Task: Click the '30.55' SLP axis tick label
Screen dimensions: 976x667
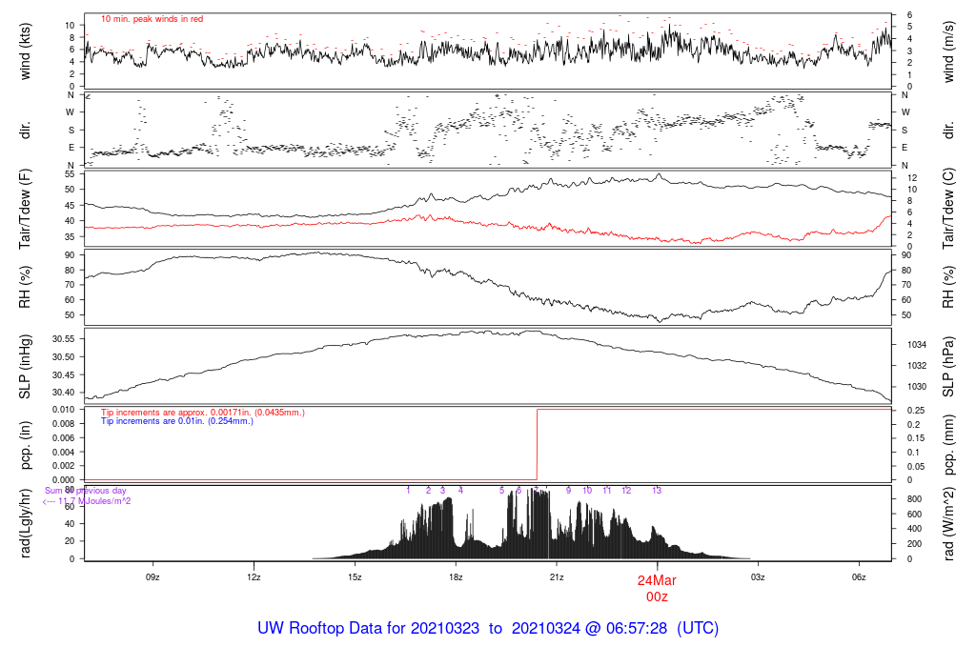Action: pos(64,339)
